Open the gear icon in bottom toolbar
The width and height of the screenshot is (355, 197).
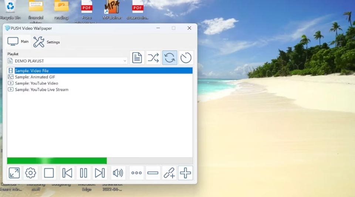click(x=31, y=173)
